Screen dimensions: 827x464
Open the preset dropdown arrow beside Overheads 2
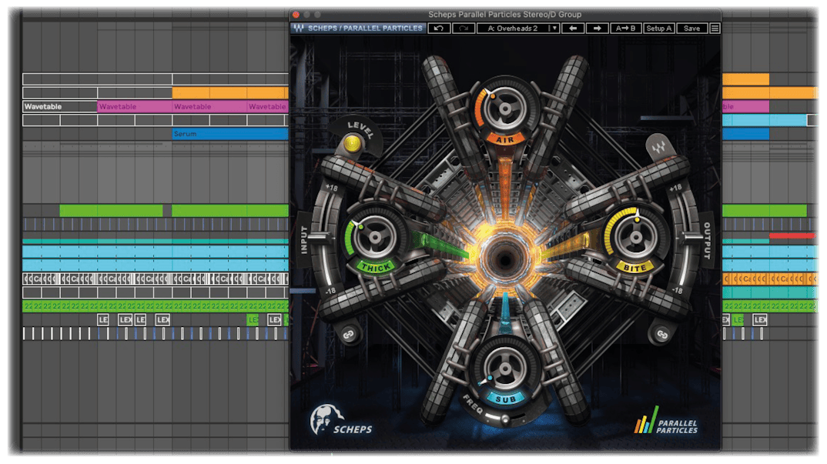coord(554,28)
